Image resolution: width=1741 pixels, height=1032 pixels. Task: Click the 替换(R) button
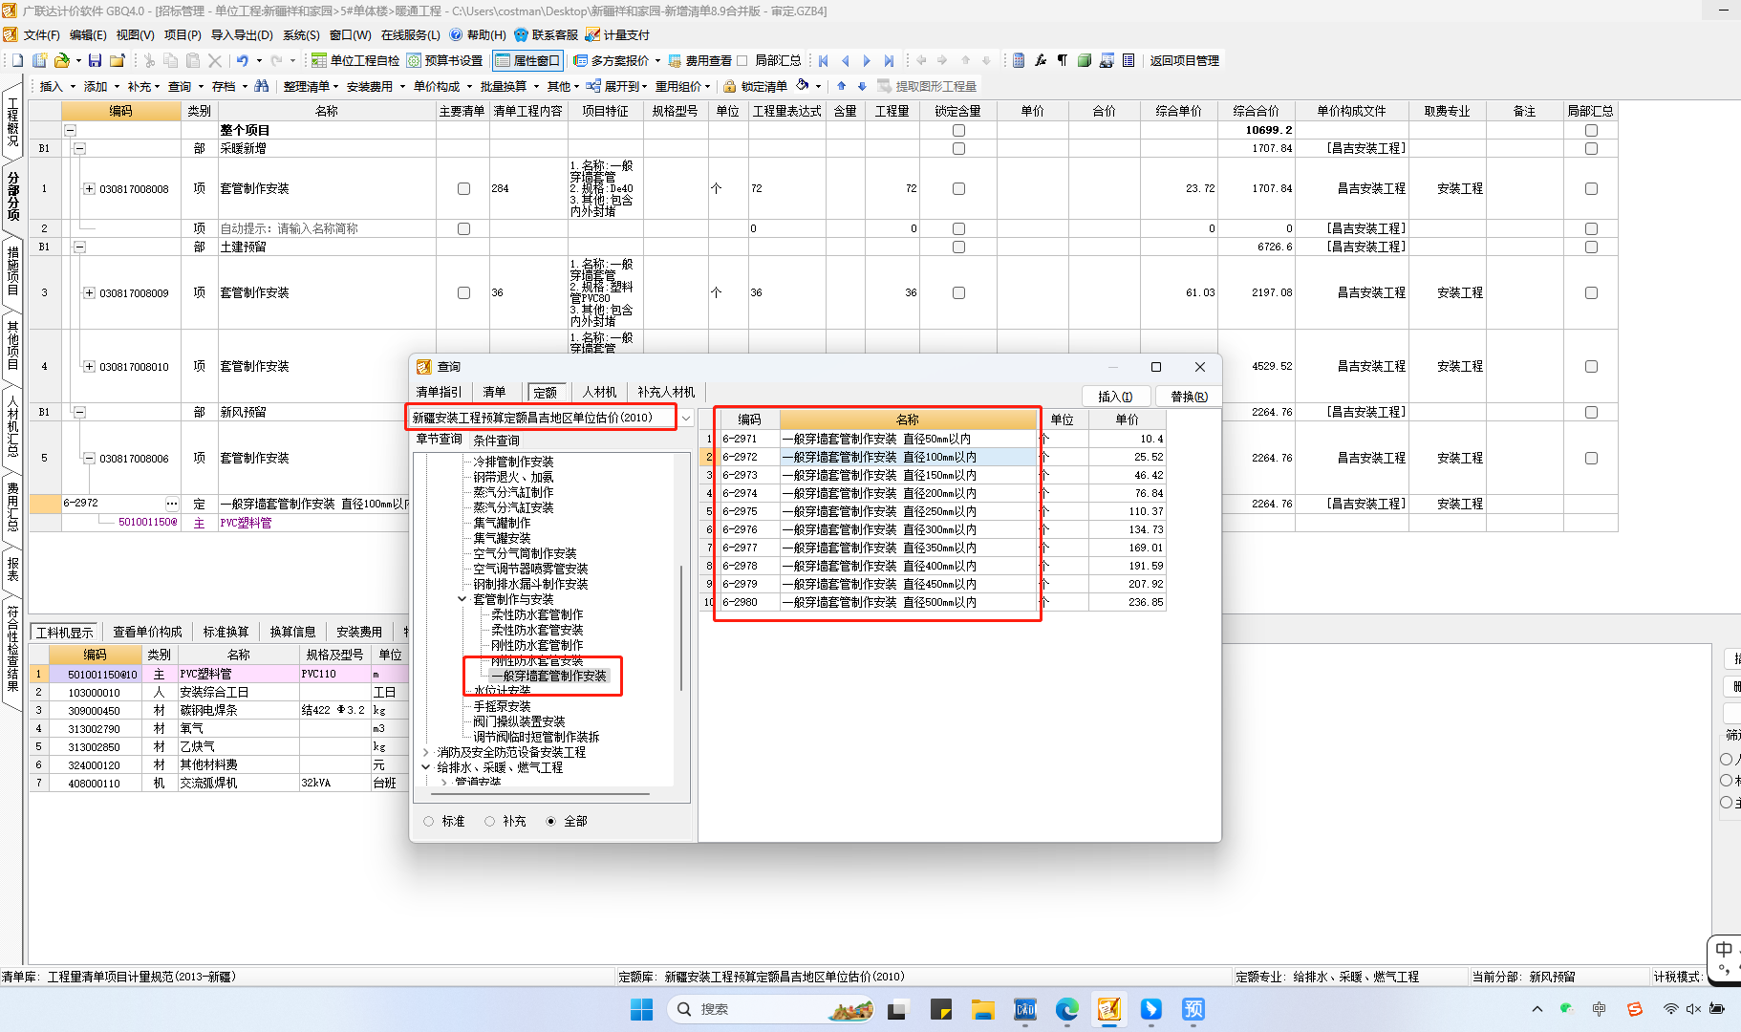click(x=1189, y=397)
